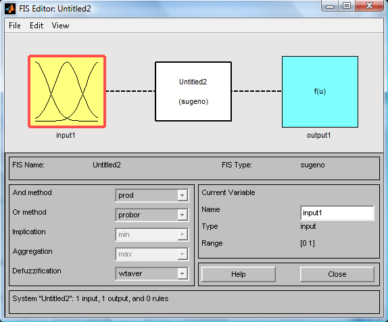Click the Range value [0 1]
The image size is (388, 322).
pos(308,244)
